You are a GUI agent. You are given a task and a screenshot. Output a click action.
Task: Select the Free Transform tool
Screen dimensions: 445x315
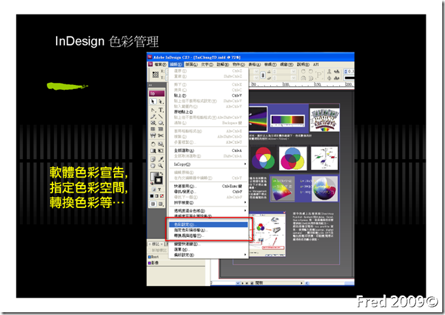pos(161,151)
